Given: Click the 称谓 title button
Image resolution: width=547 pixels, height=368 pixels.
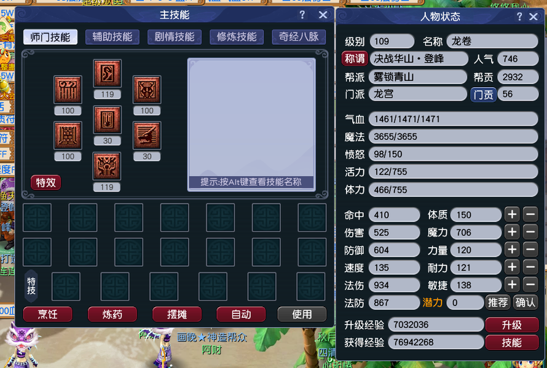Looking at the screenshot, I should [355, 58].
